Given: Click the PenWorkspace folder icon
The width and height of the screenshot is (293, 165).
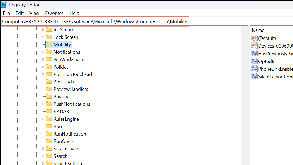Looking at the screenshot, I should (x=49, y=60).
